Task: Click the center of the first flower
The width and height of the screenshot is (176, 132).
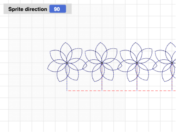Action: tap(67, 63)
